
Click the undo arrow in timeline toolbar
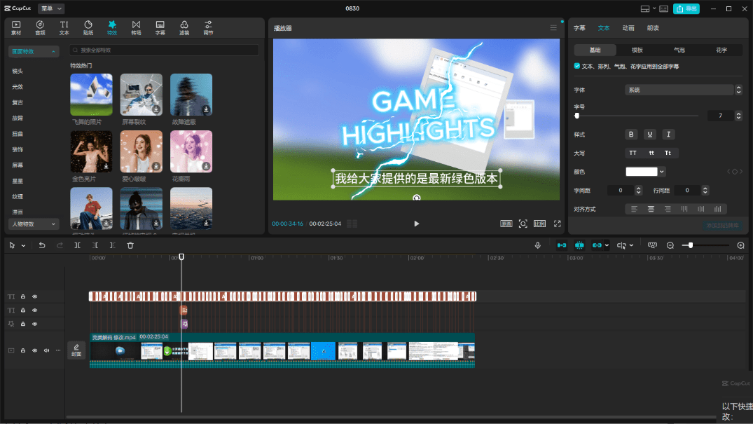(42, 245)
